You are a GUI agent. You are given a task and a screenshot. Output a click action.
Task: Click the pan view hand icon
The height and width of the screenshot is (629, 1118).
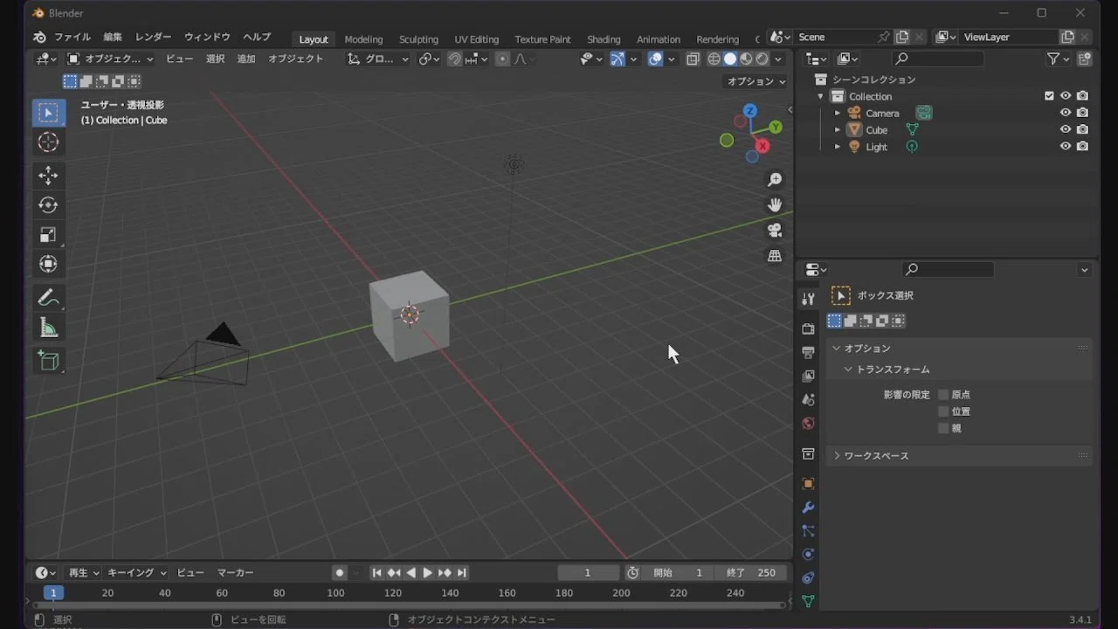coord(775,205)
